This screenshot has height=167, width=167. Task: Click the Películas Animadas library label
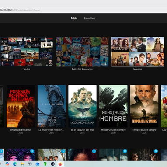coord(82,69)
